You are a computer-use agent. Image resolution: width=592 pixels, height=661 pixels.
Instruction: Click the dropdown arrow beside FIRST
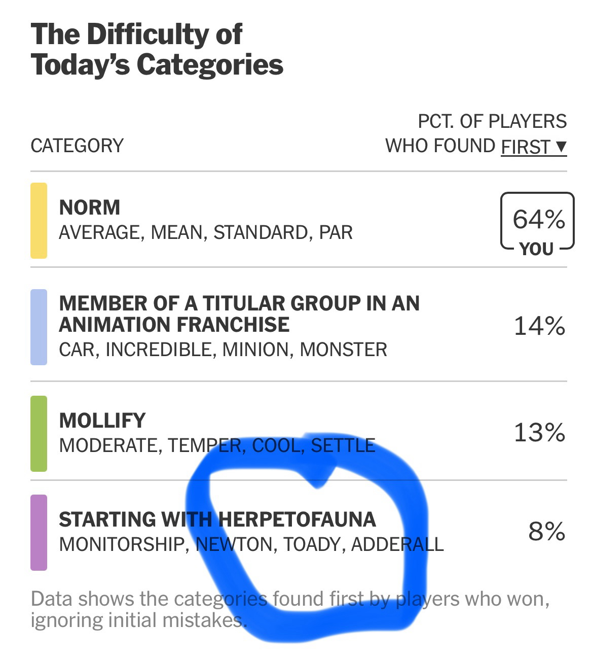[560, 147]
